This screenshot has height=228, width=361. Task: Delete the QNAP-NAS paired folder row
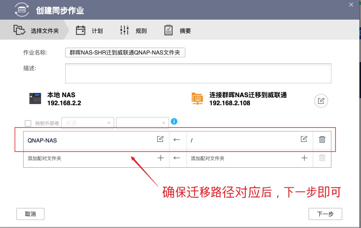322,140
